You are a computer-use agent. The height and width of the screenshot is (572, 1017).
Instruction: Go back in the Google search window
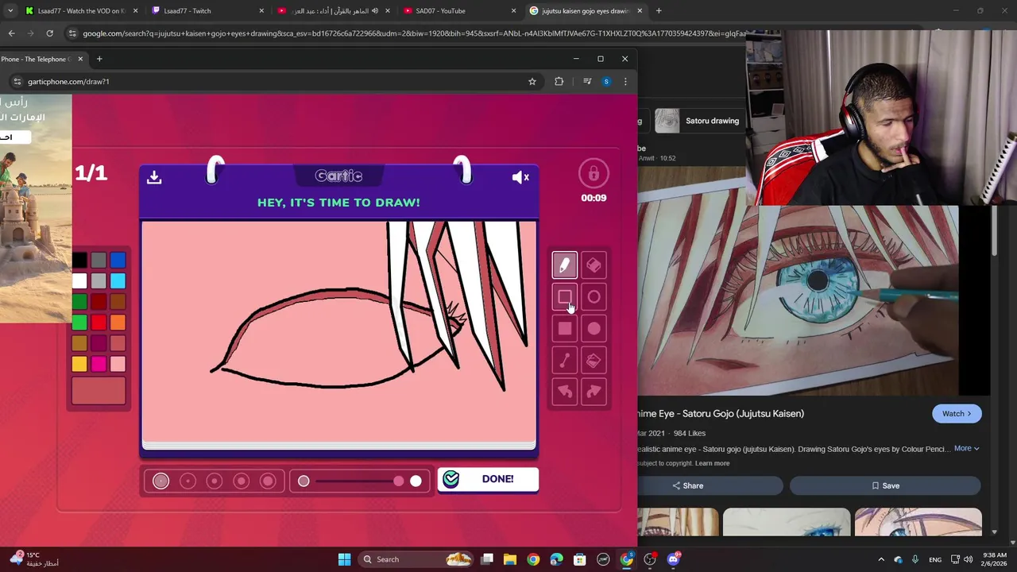pos(11,33)
